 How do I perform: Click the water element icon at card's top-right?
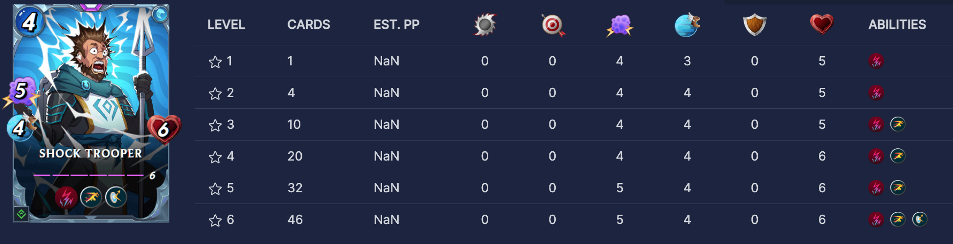click(159, 16)
